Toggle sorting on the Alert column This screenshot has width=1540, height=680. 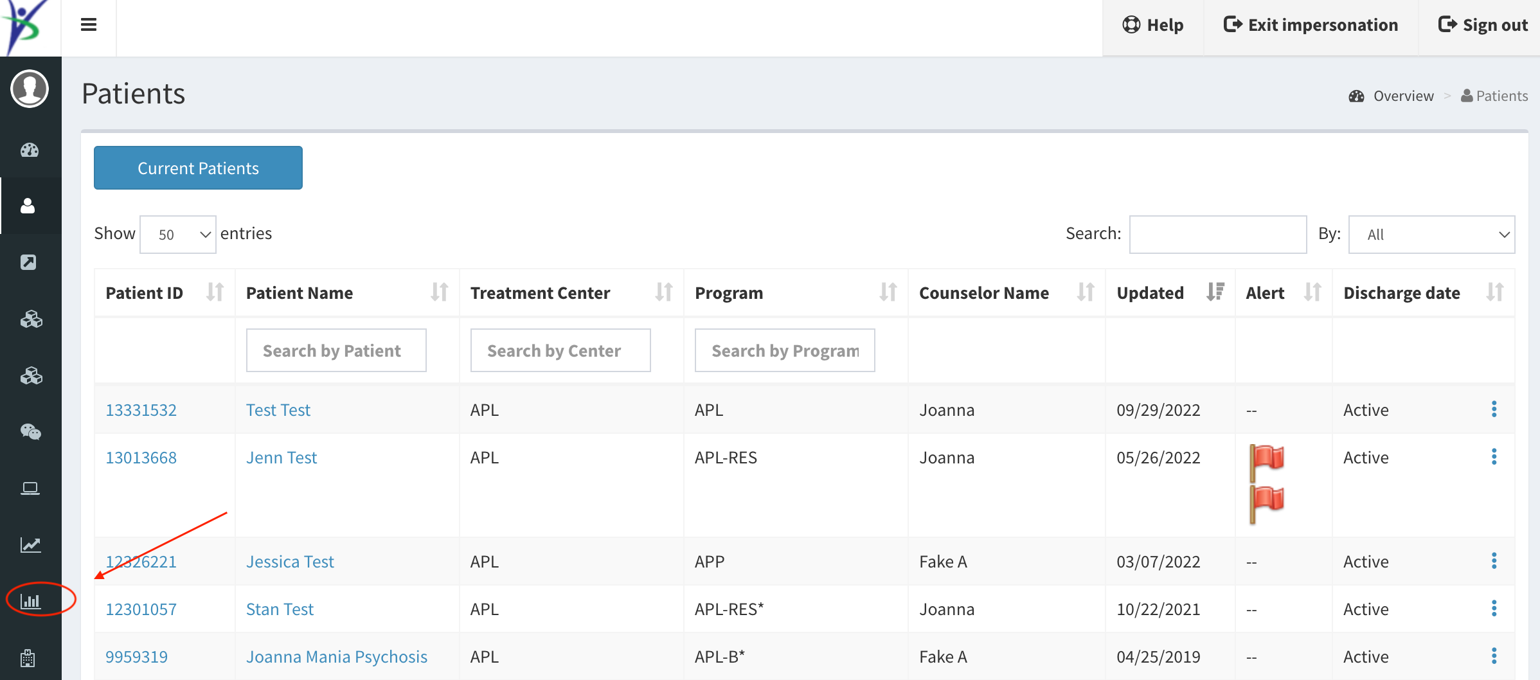[x=1313, y=292]
